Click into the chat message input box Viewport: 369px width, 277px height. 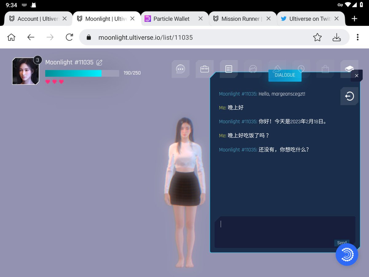point(285,232)
